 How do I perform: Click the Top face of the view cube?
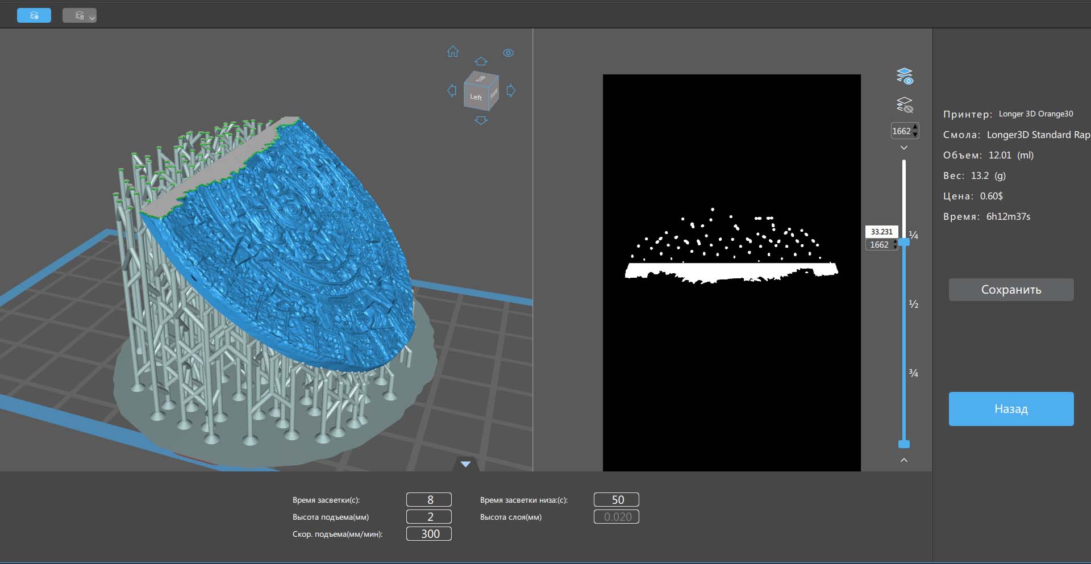pos(481,78)
